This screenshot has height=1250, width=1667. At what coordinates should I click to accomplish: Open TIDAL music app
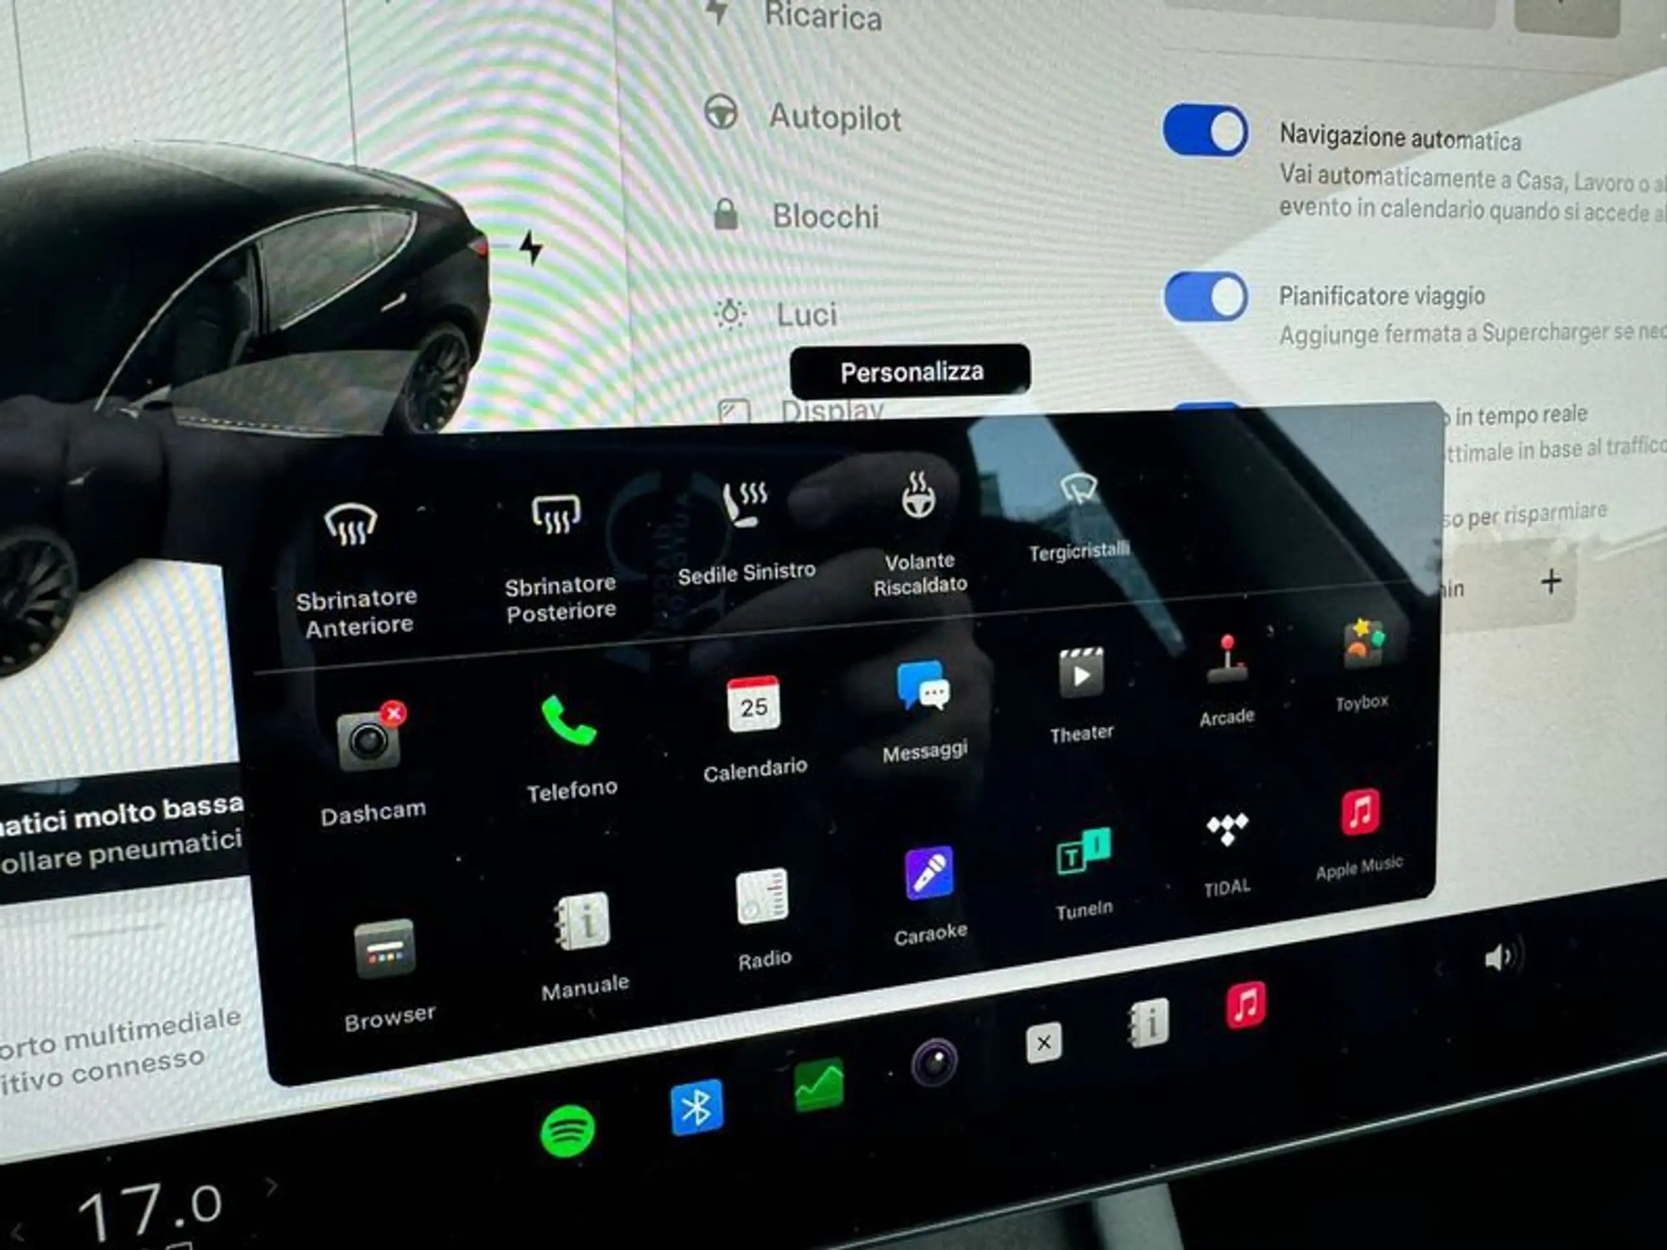[x=1226, y=840]
